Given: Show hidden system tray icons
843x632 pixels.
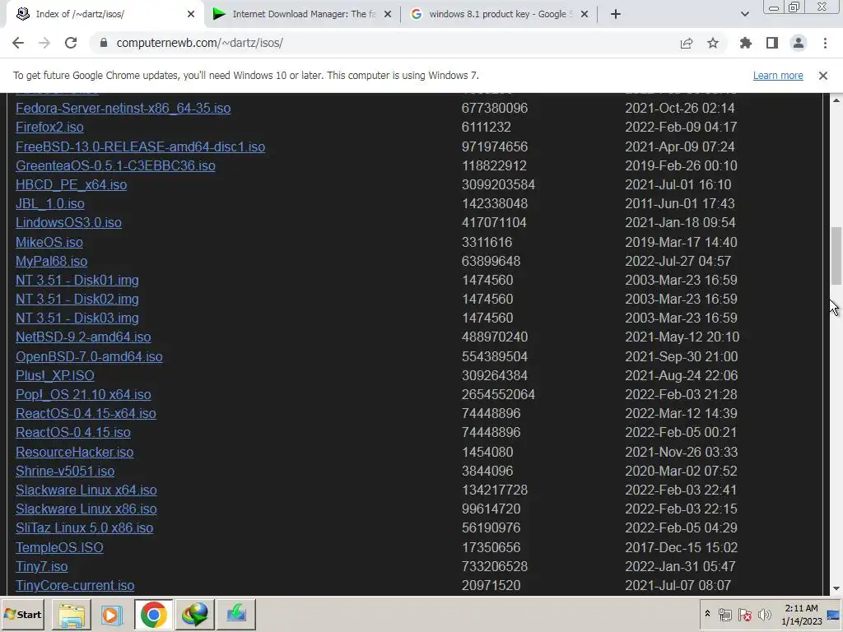Looking at the screenshot, I should click(707, 614).
